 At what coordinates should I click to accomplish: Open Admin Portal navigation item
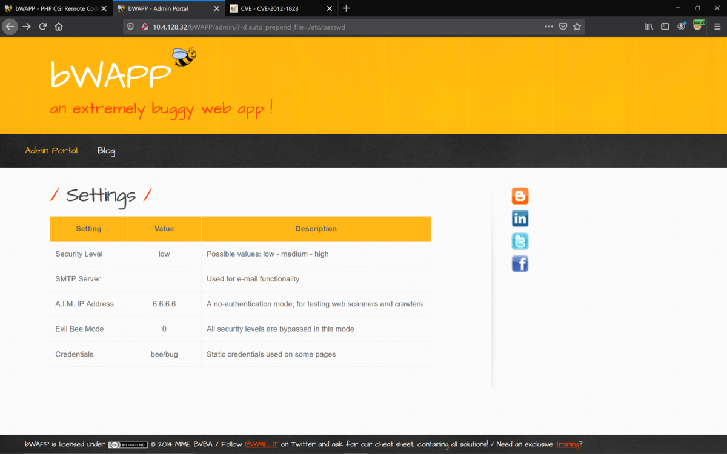(51, 150)
